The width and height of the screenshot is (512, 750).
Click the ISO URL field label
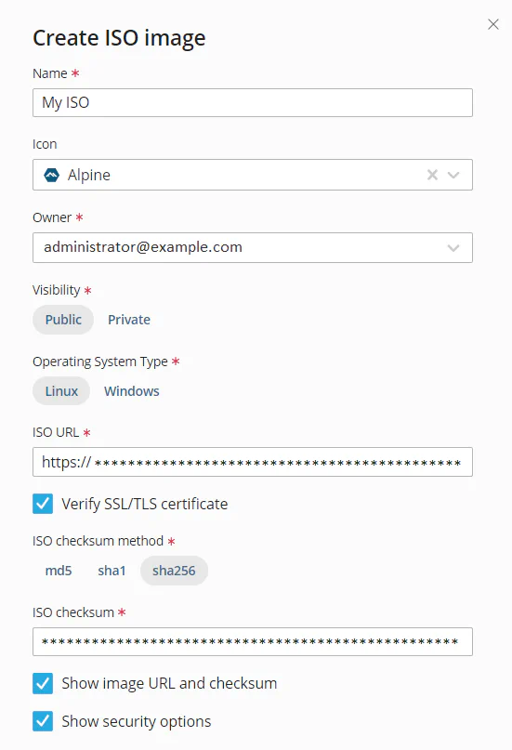(56, 432)
